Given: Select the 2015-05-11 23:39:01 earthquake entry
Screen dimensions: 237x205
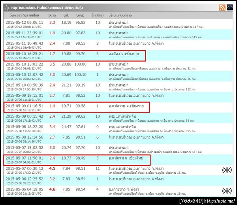Looking at the screenshot, I should [118, 35].
